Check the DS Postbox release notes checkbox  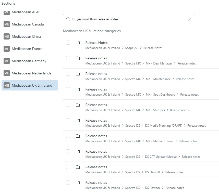[68, 182]
